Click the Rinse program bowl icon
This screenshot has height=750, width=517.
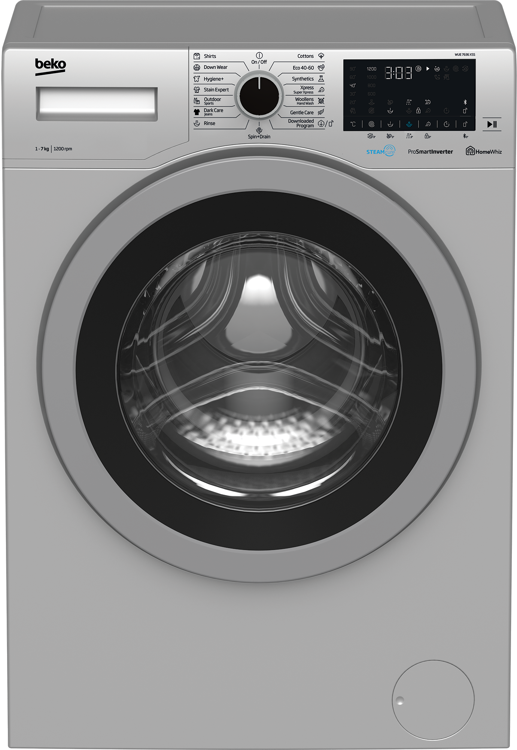pos(197,123)
